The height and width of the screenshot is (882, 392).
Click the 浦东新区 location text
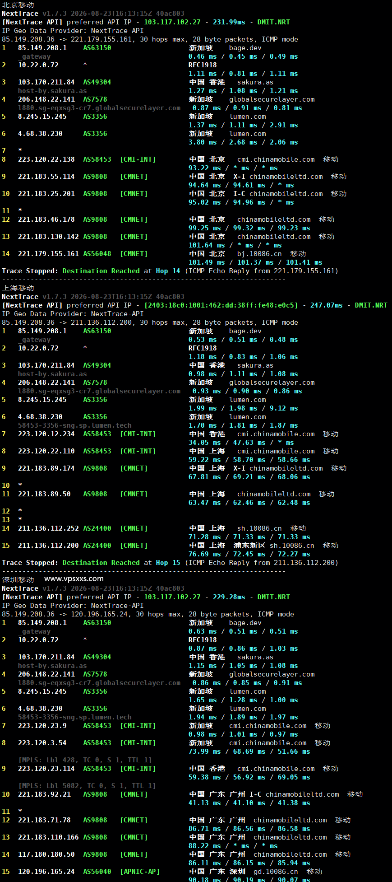click(x=249, y=546)
